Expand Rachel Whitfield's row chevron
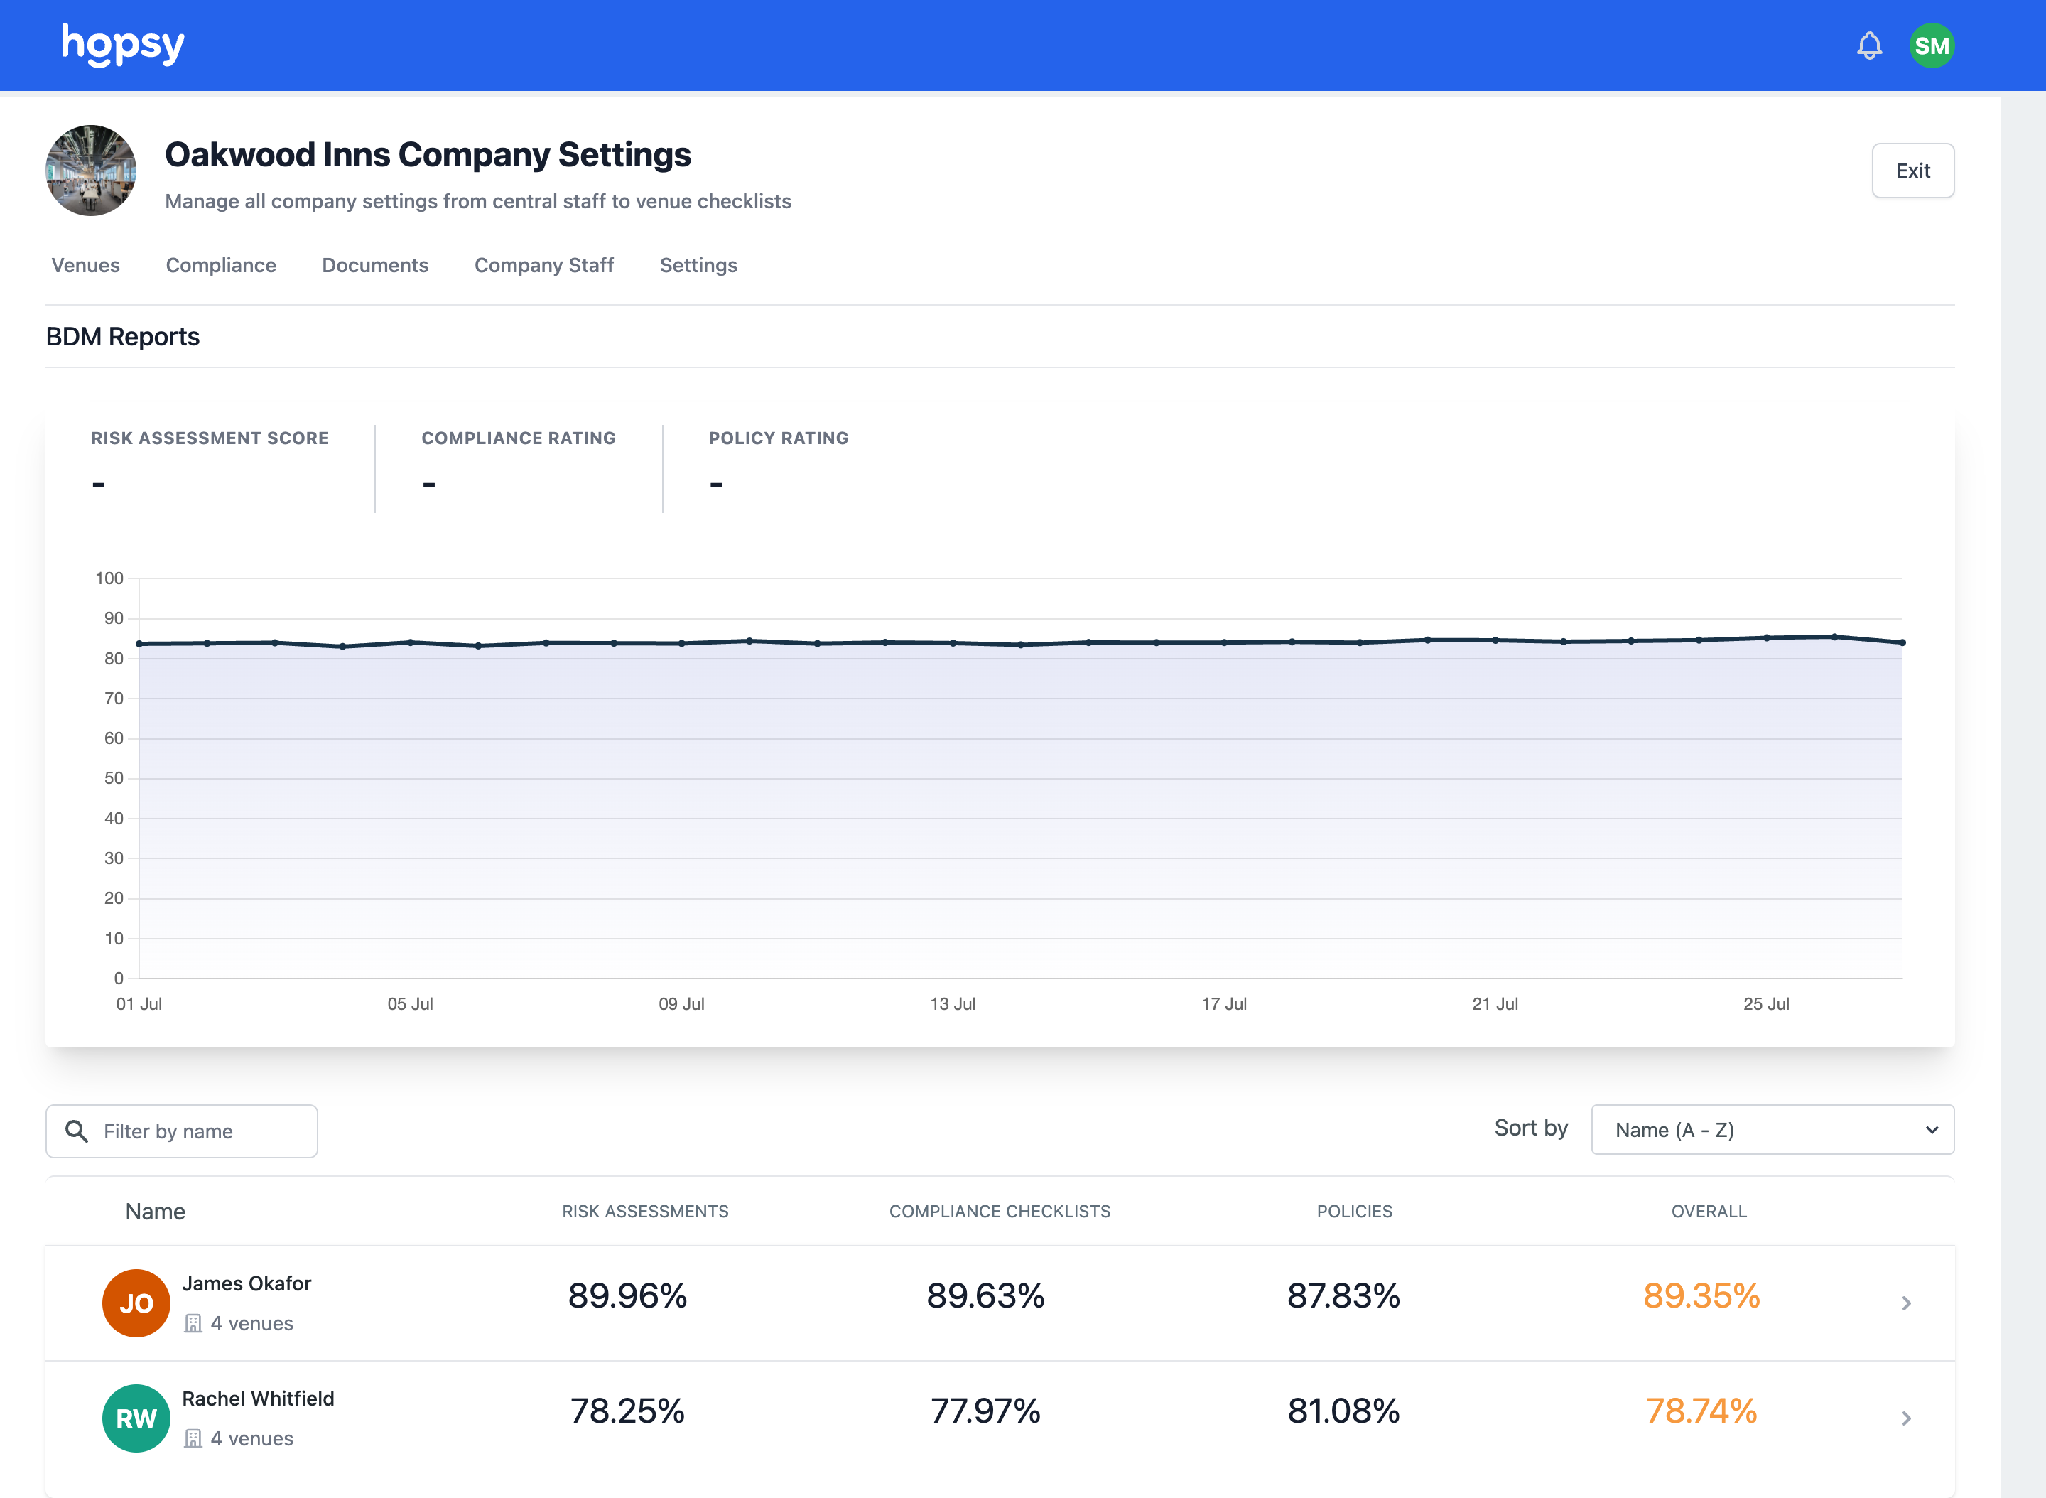 point(1906,1418)
